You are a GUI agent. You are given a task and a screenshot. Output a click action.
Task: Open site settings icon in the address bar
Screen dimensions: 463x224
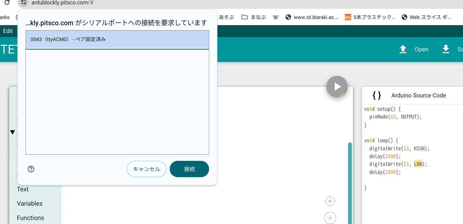(x=23, y=3)
